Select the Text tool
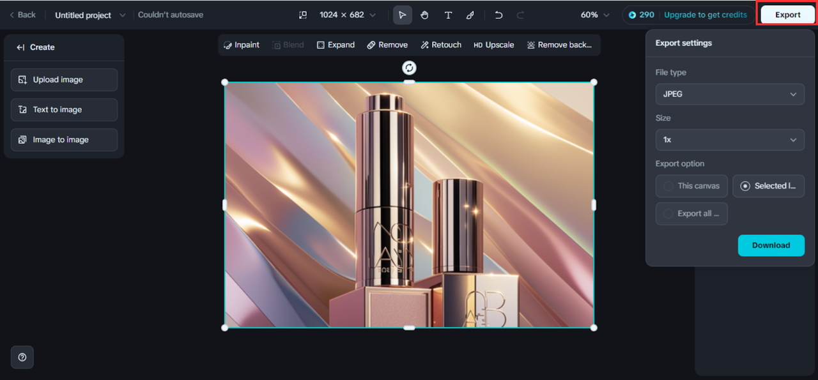 point(448,15)
